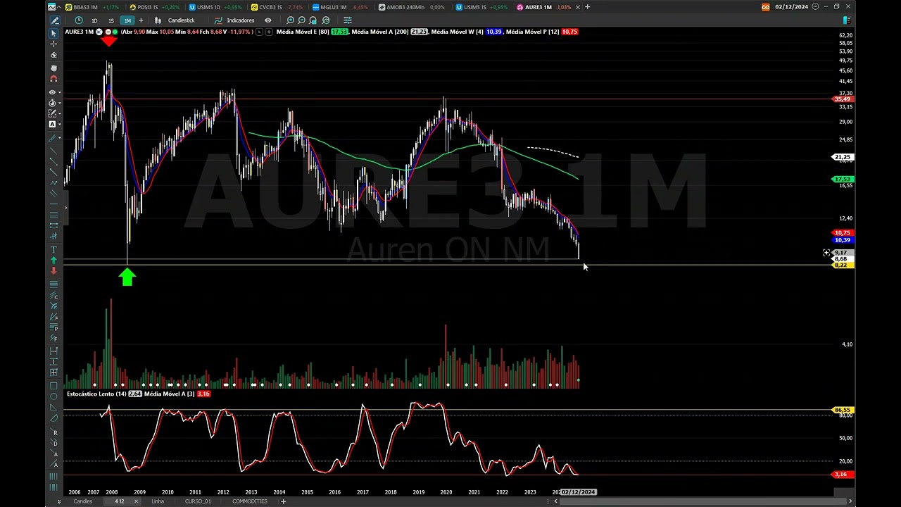Click the zoom area selection icon
Image resolution: width=901 pixels, height=507 pixels.
[x=313, y=20]
